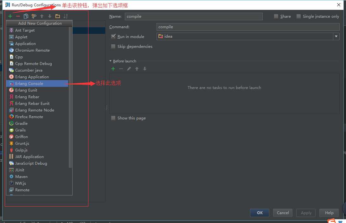Enable Skip dependencies checkbox

(x=113, y=46)
